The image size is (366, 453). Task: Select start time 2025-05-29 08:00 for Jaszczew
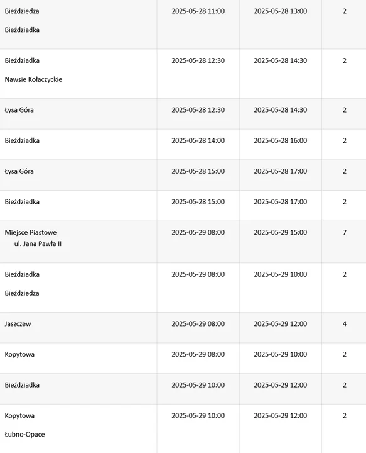click(198, 324)
